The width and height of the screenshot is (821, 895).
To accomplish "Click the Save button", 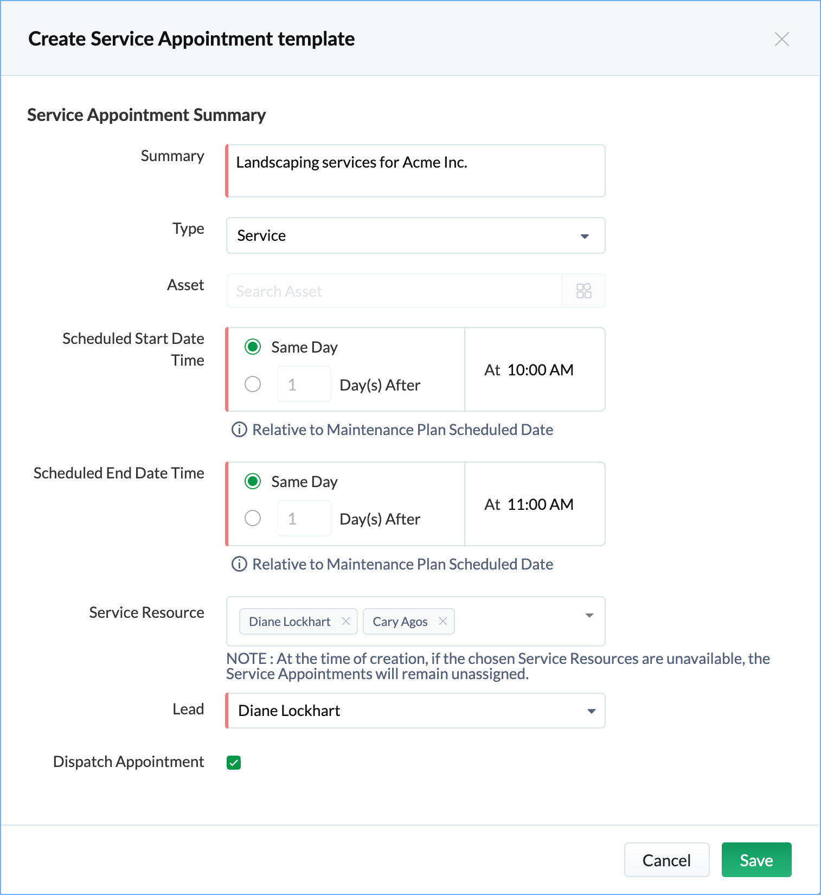I will pos(756,860).
